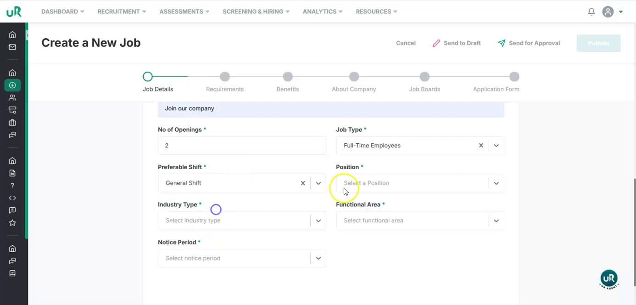Click the question mark help icon
This screenshot has height=305, width=636.
pyautogui.click(x=12, y=186)
